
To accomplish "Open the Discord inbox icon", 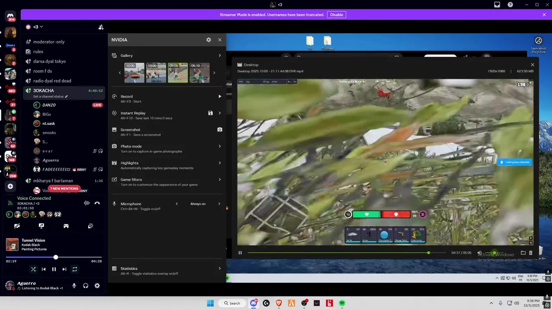I will click(x=497, y=5).
